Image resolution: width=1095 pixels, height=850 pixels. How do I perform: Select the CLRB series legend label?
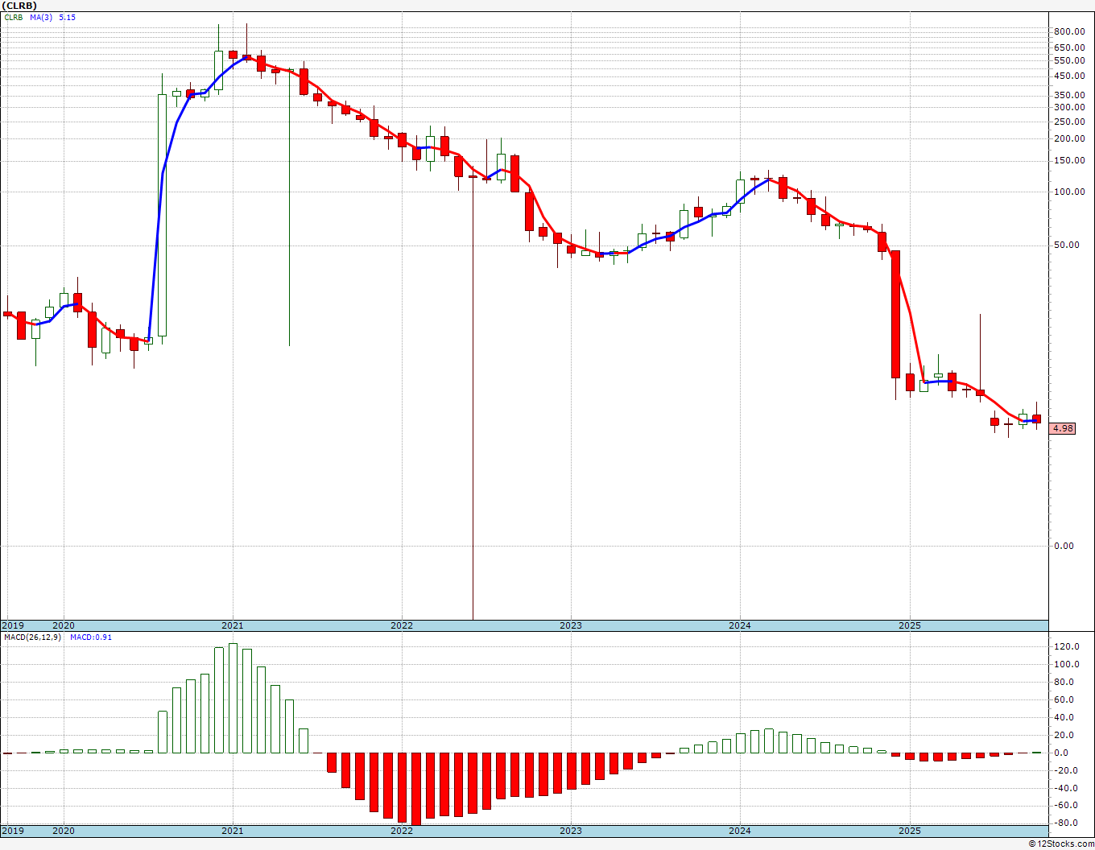pos(14,17)
